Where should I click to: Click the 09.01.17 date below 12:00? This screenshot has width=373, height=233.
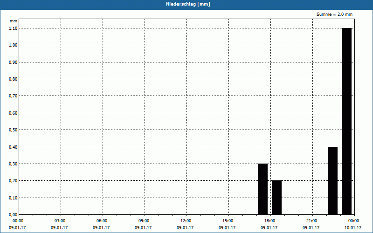pyautogui.click(x=185, y=228)
